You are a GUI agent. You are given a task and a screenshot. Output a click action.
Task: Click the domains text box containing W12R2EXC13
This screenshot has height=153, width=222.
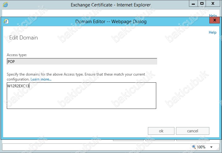click(82, 96)
